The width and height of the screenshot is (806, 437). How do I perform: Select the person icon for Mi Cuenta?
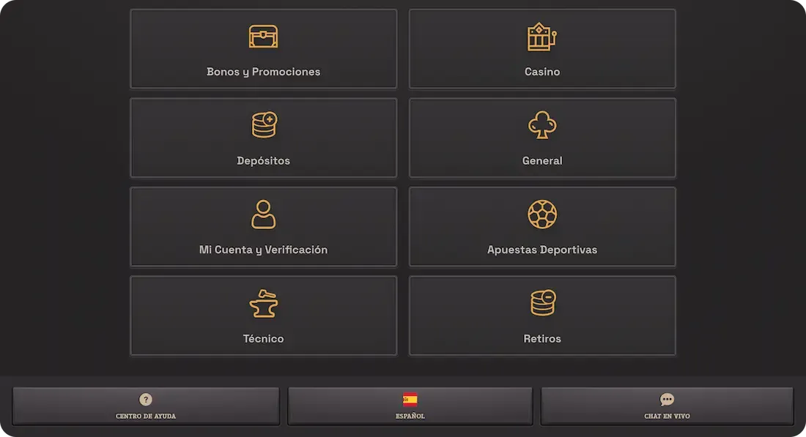263,214
